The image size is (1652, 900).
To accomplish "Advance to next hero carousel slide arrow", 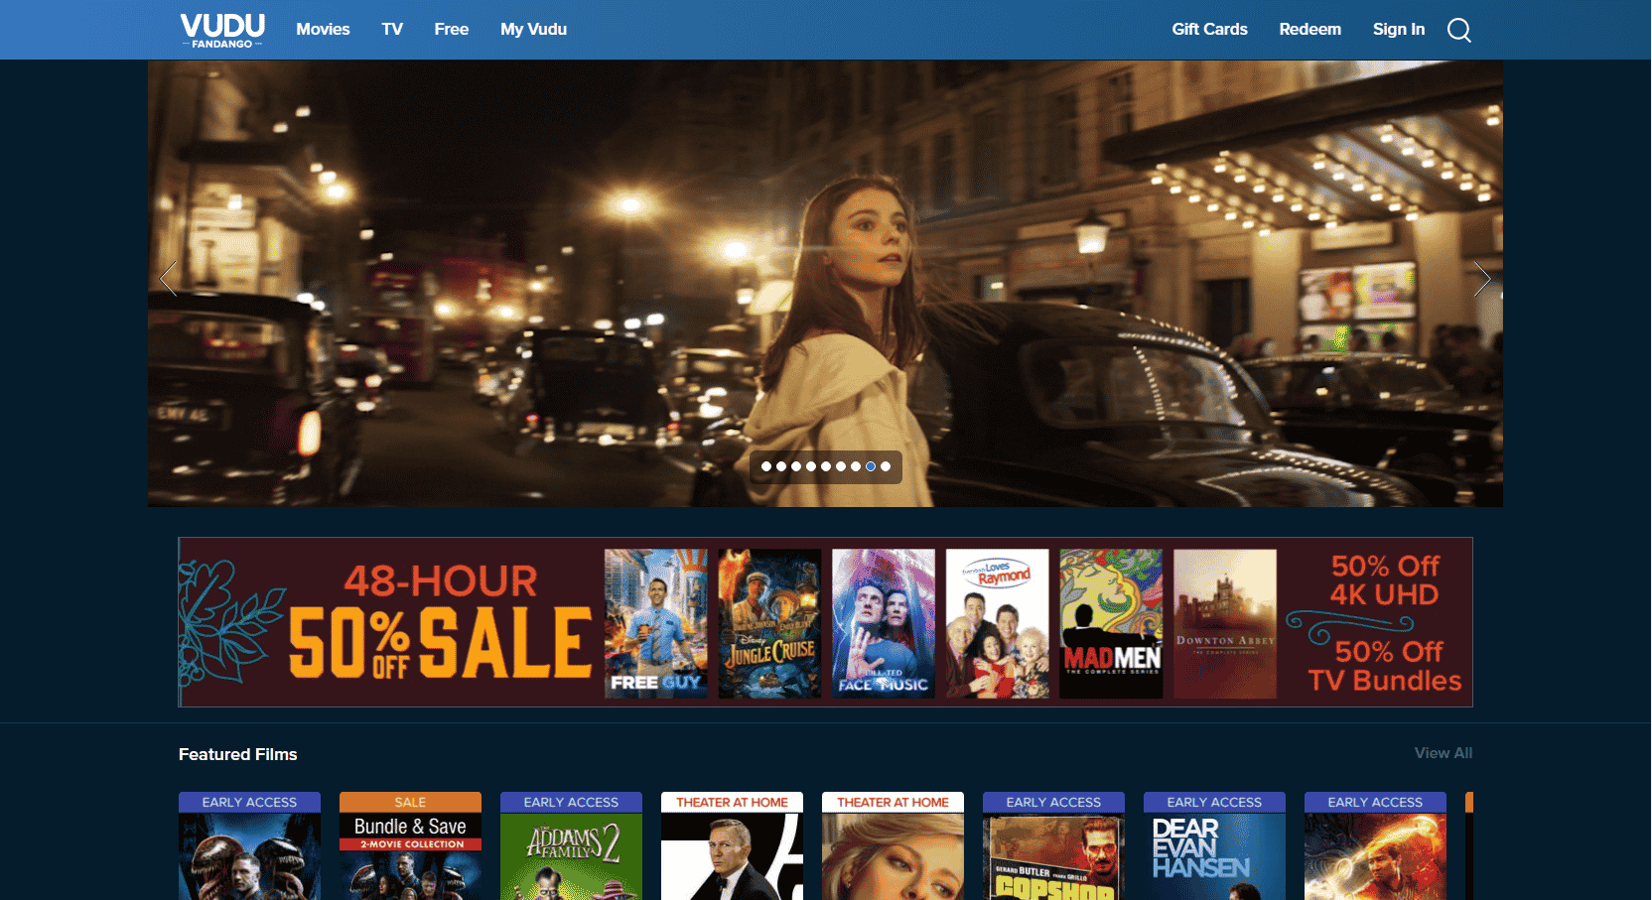I will (1482, 279).
